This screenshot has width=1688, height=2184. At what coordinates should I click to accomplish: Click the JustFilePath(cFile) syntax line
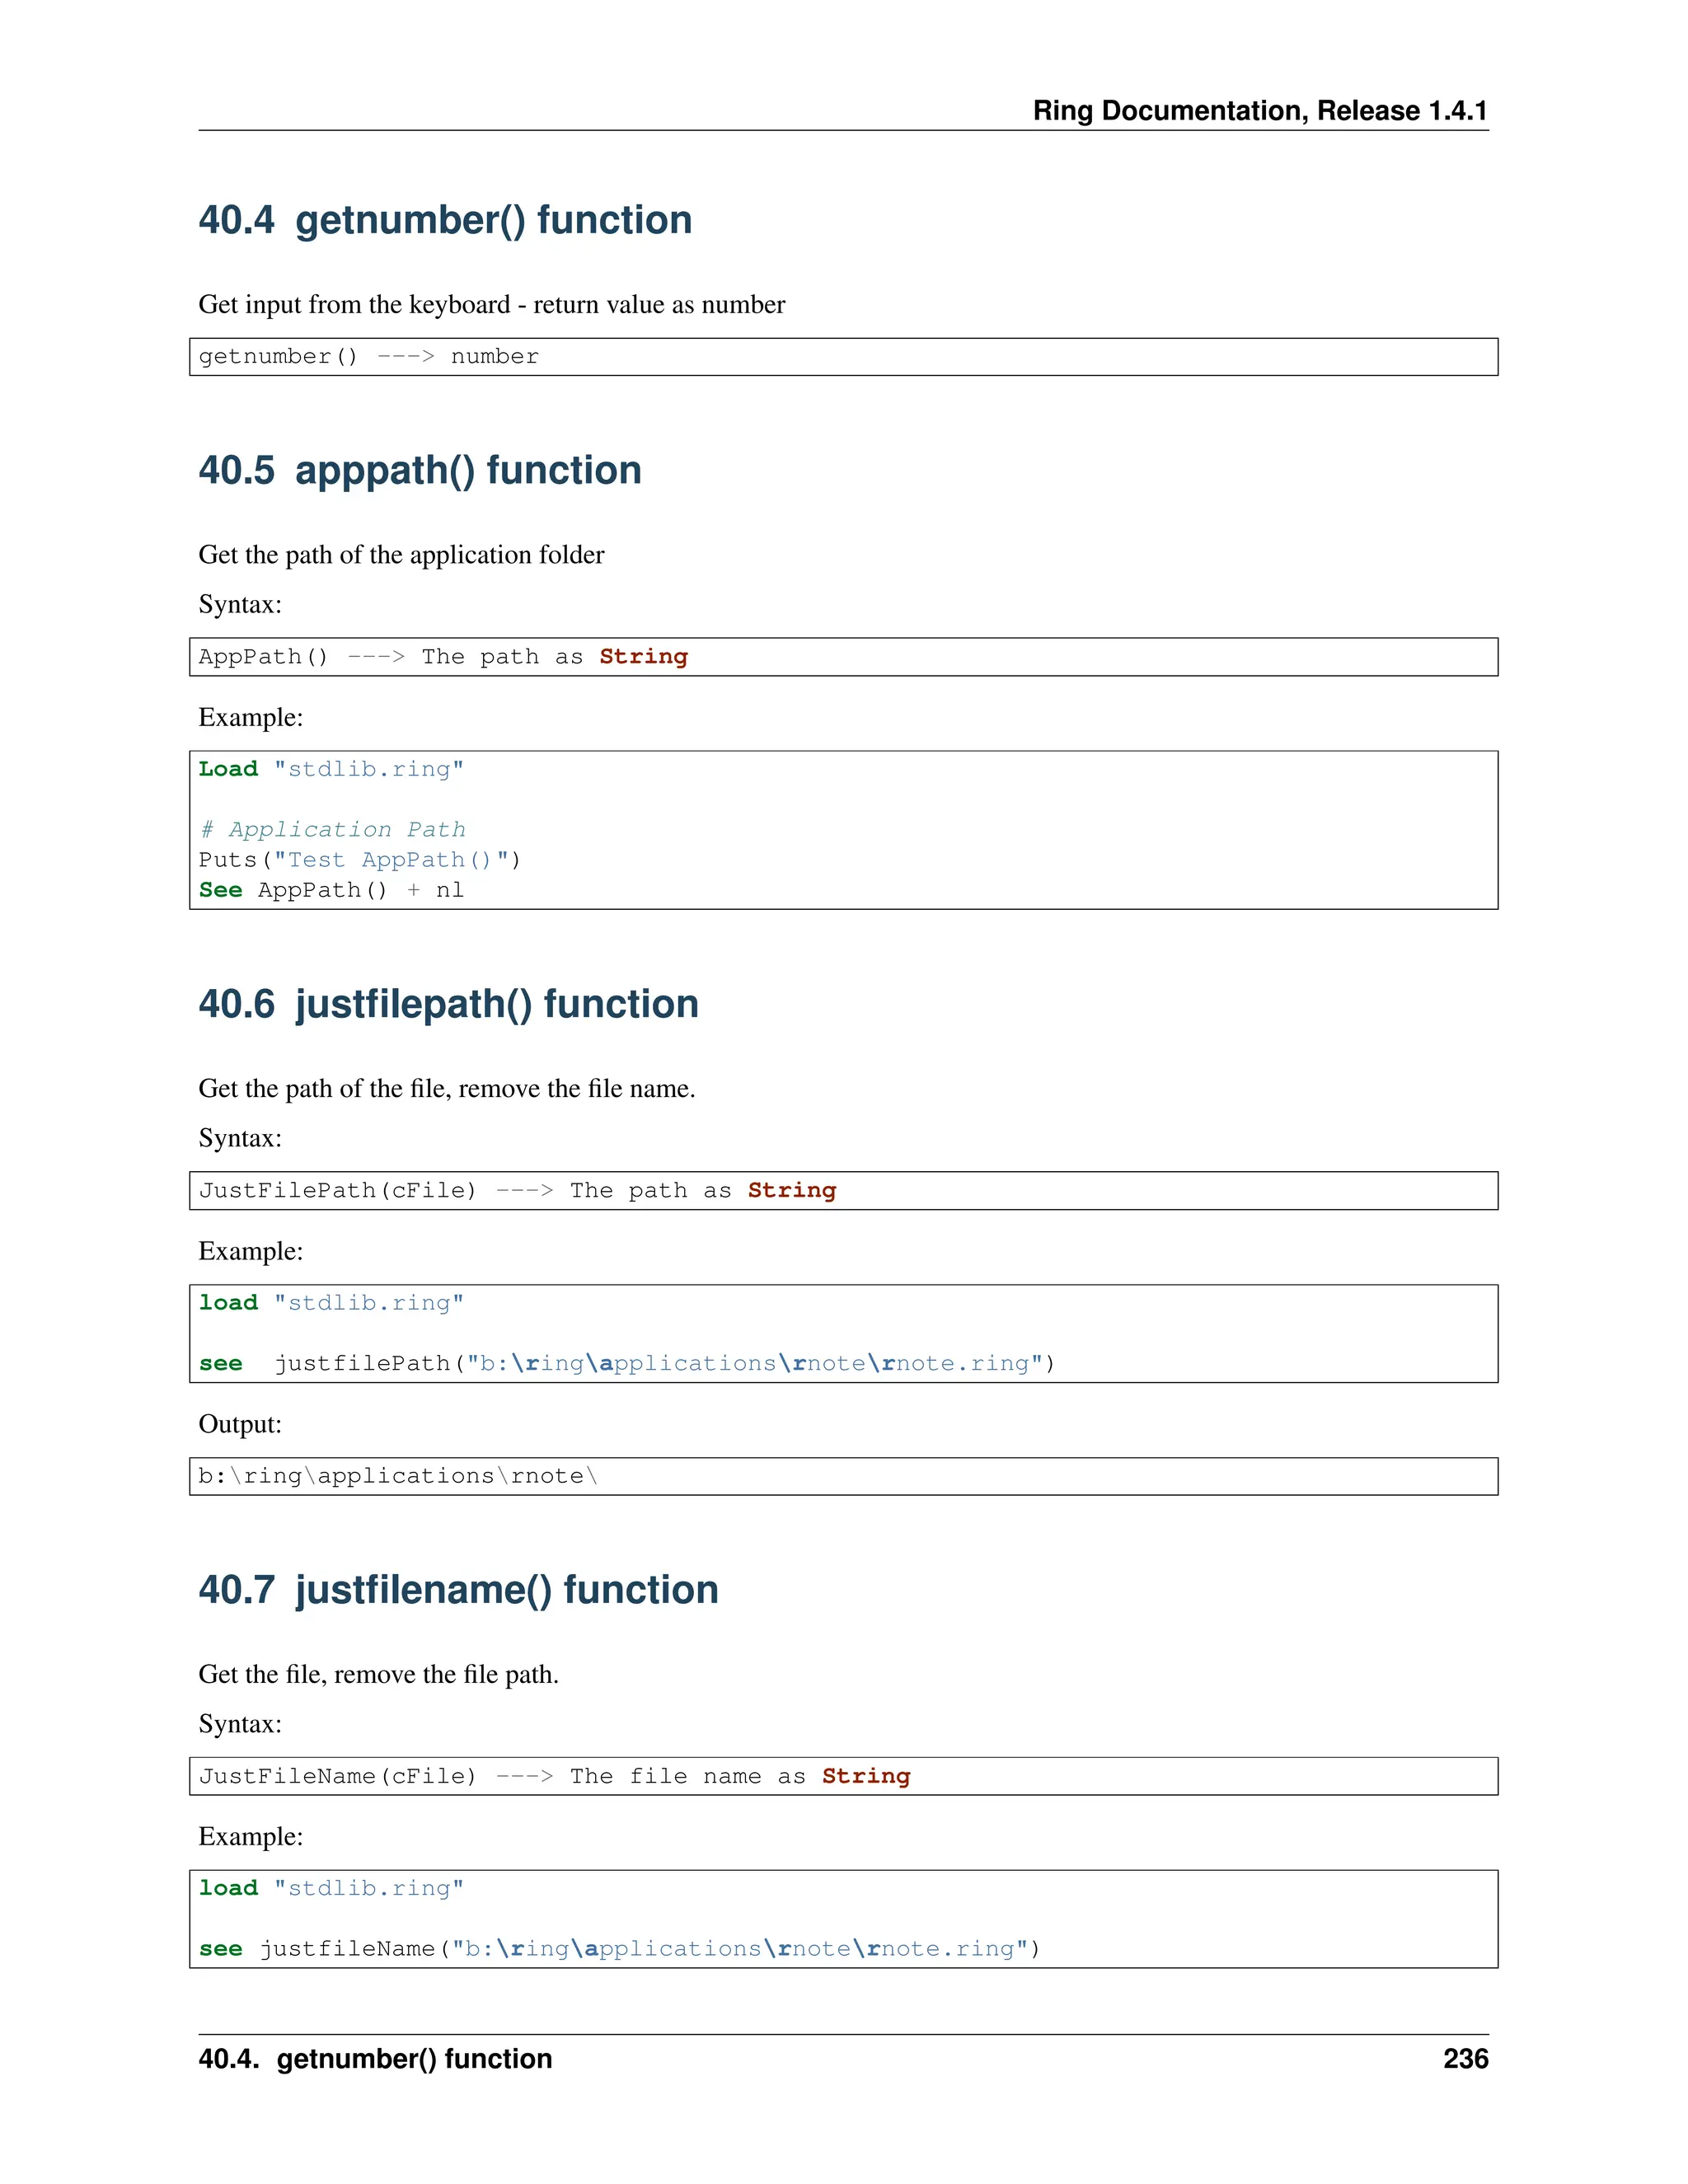click(517, 1191)
